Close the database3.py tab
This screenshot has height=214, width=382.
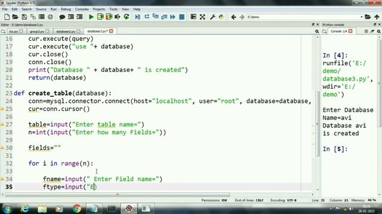pos(111,31)
